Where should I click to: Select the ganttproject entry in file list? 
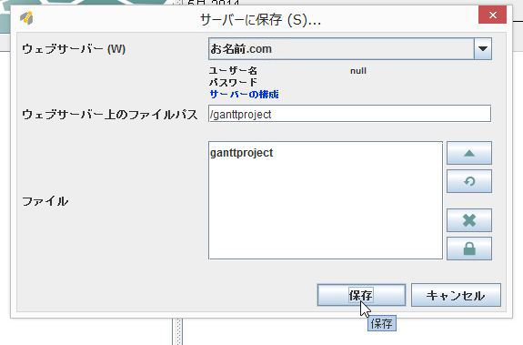coord(241,153)
